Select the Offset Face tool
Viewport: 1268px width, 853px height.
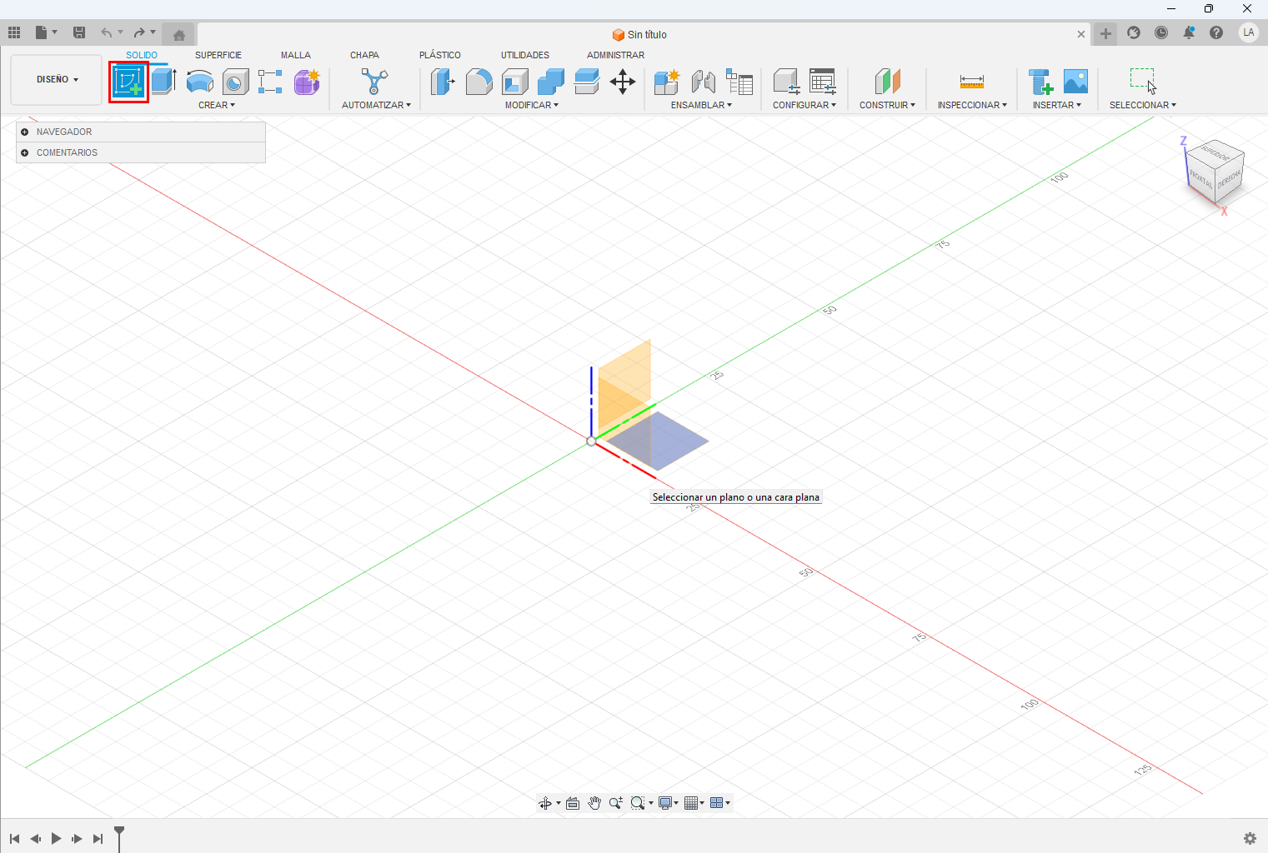click(x=587, y=82)
